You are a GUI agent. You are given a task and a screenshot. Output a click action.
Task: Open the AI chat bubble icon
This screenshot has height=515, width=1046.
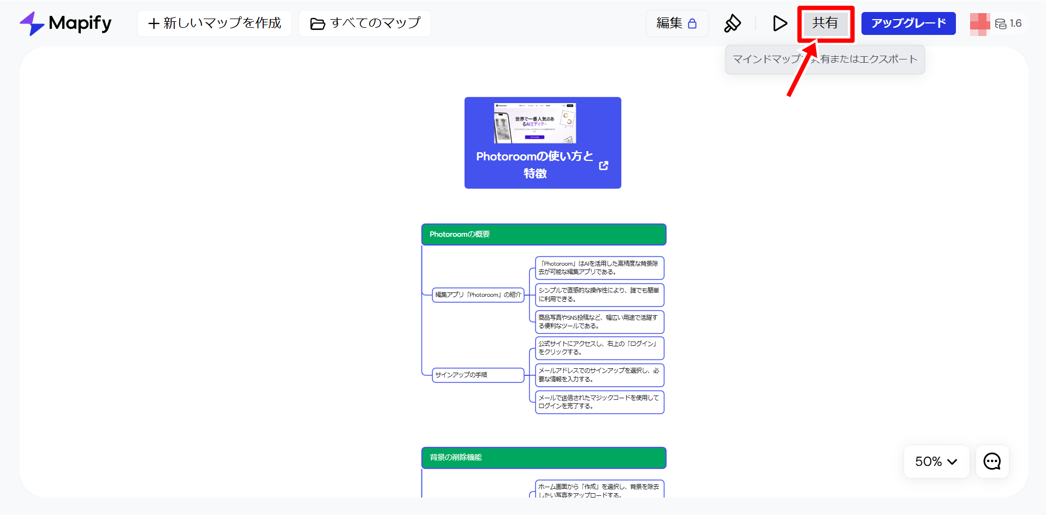[x=992, y=462]
